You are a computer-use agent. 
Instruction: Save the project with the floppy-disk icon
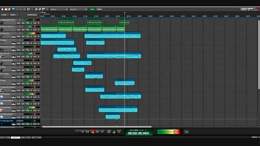(13, 9)
